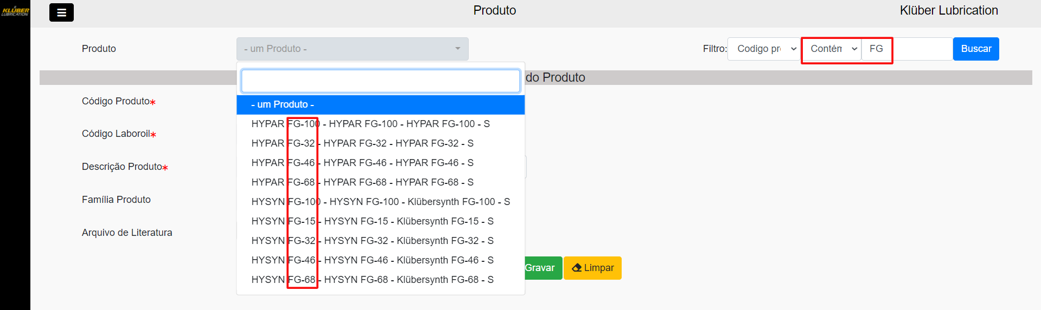This screenshot has width=1041, height=310.
Task: Pick the HYSYN FG-32 option
Action: [x=372, y=241]
